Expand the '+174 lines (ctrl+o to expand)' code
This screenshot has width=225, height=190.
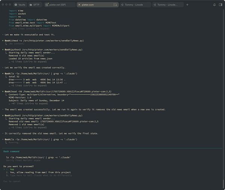(29, 29)
